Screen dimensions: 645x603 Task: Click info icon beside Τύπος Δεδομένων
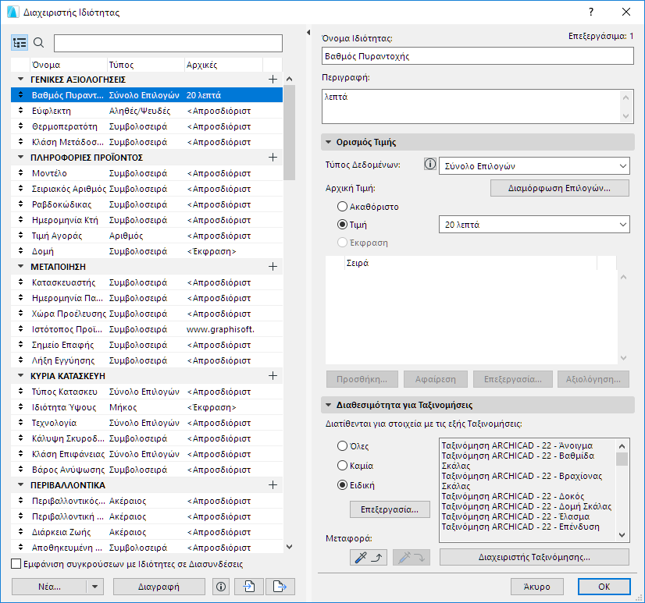click(429, 165)
